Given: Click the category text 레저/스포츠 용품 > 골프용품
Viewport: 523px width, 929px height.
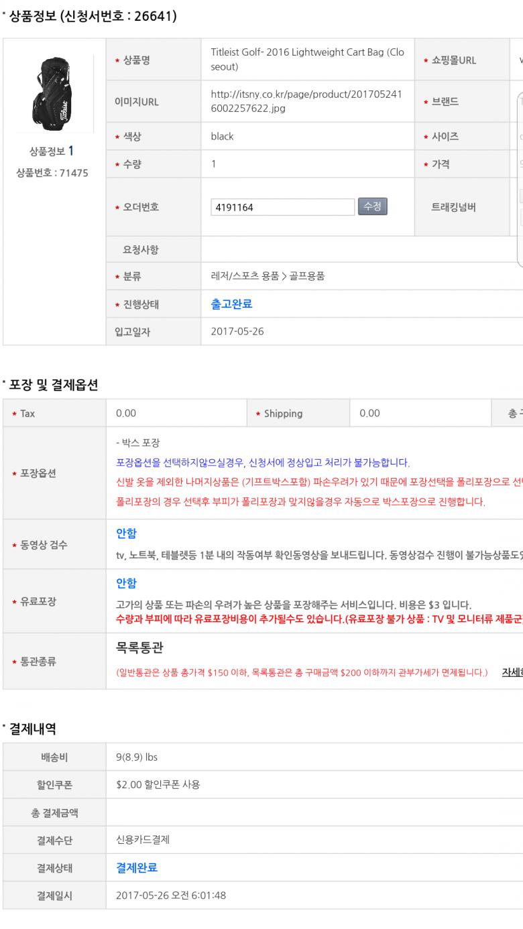Looking at the screenshot, I should tap(268, 275).
